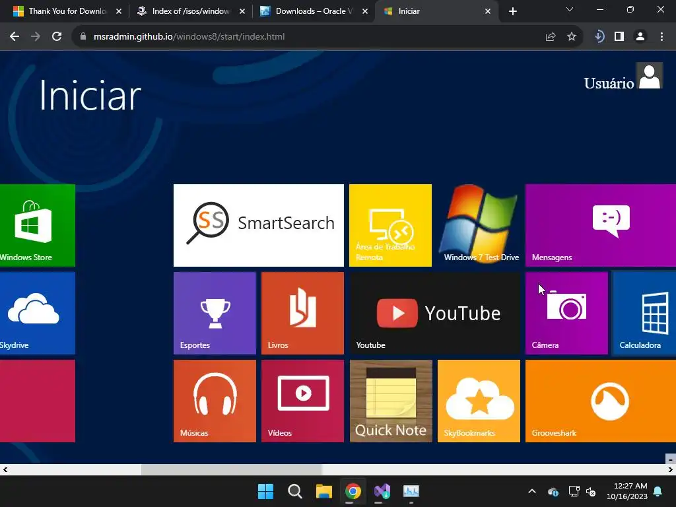Switch to Index of /isos/windows tab

(190, 11)
